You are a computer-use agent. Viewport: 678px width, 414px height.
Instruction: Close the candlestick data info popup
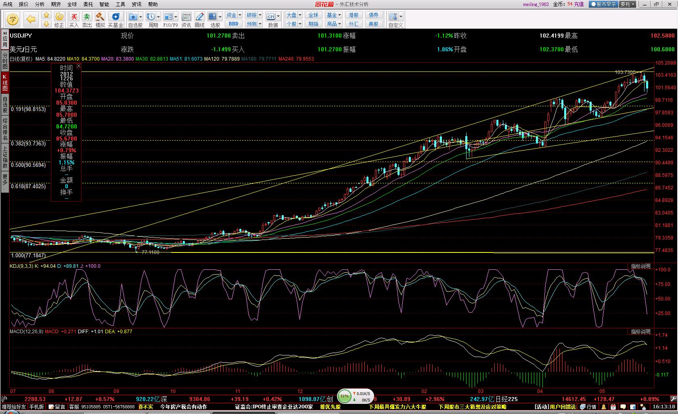click(79, 66)
